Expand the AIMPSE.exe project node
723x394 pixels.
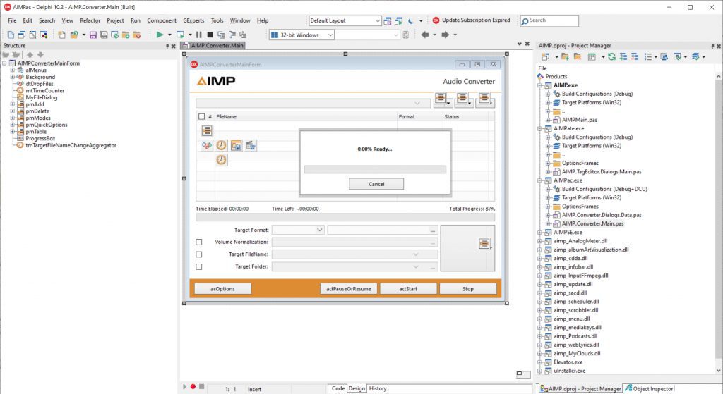point(539,233)
